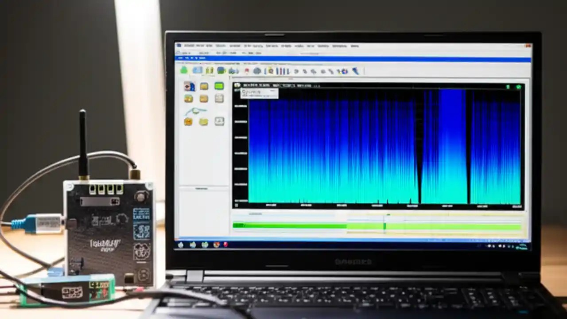The height and width of the screenshot is (319, 567).
Task: Click the red browser icon in the taskbar
Action: pyautogui.click(x=226, y=245)
